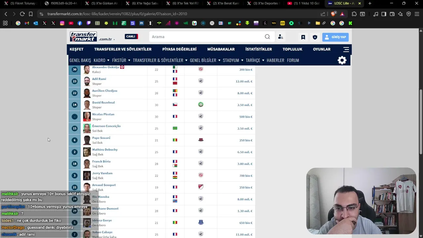423x238 pixels.
Task: Click the Arama search input field
Action: pyautogui.click(x=207, y=37)
